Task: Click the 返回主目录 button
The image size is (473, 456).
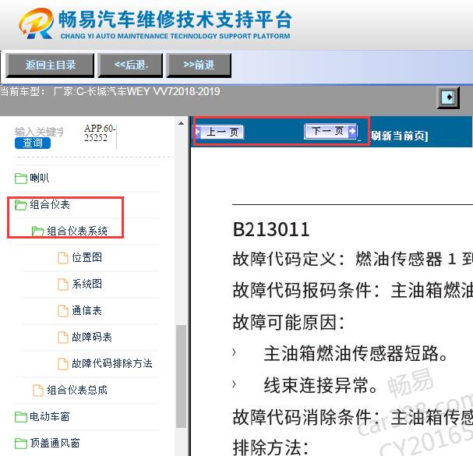Action: (50, 65)
